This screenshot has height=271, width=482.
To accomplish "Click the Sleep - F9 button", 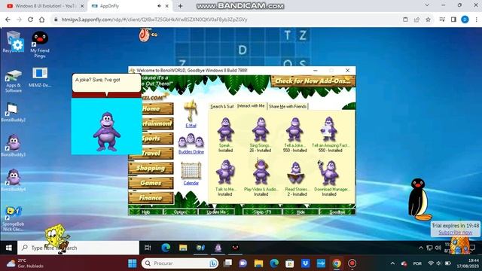I will click(x=262, y=212).
